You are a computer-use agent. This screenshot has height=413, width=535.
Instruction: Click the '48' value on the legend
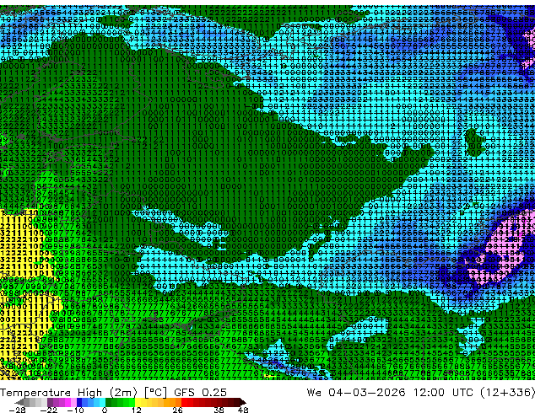[x=243, y=410]
